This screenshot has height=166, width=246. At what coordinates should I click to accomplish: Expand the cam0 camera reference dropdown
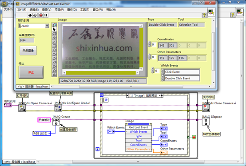pyautogui.click(x=47, y=26)
